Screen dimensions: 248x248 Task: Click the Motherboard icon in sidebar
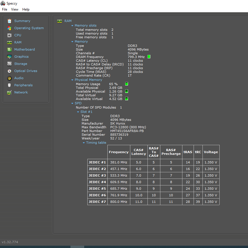pos(9,49)
